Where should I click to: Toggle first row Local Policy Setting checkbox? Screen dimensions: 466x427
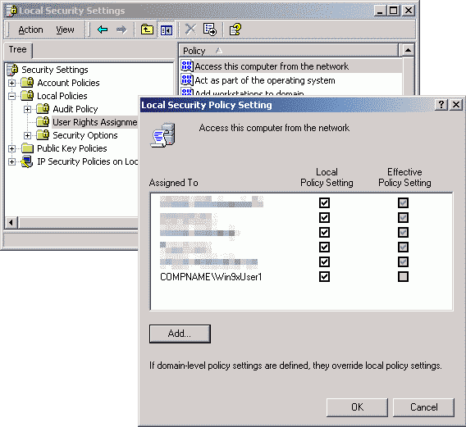pos(324,202)
